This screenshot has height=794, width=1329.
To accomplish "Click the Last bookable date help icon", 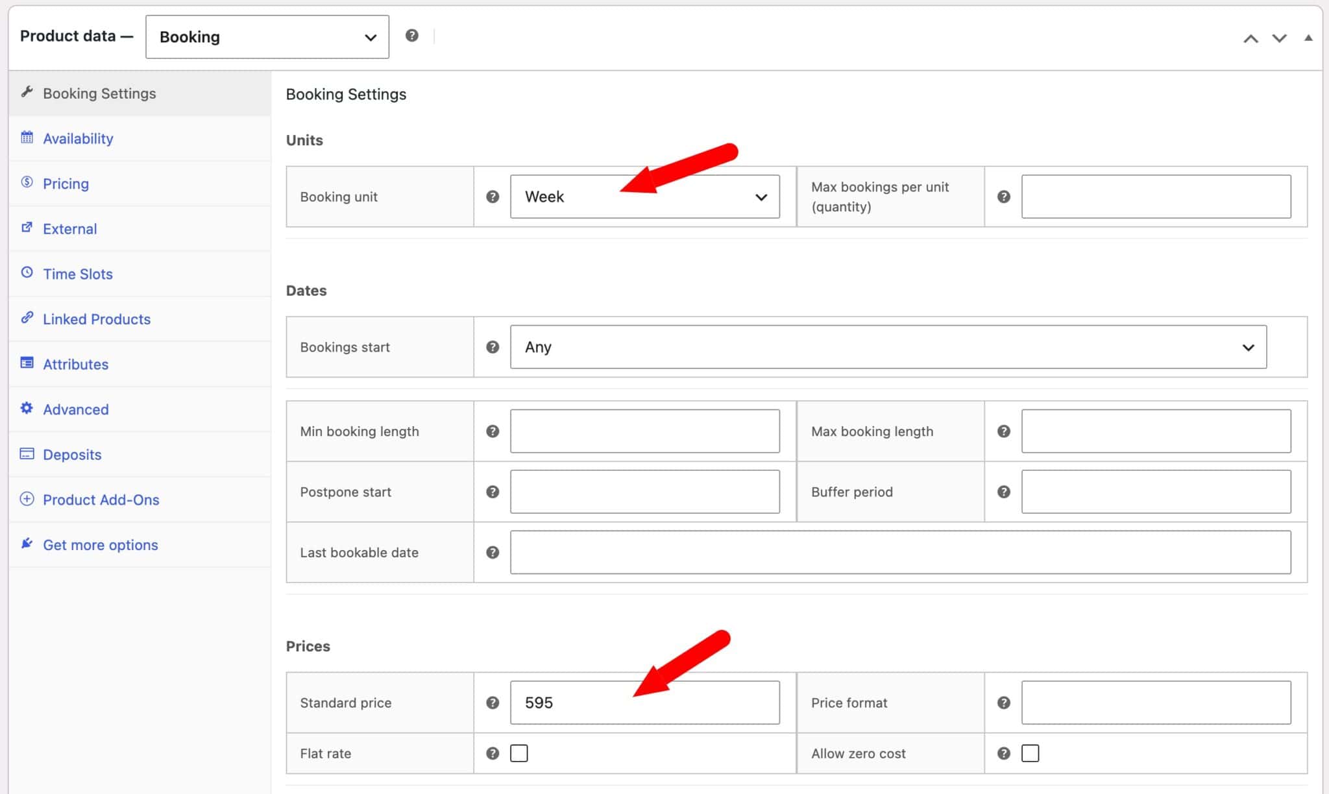I will coord(493,552).
